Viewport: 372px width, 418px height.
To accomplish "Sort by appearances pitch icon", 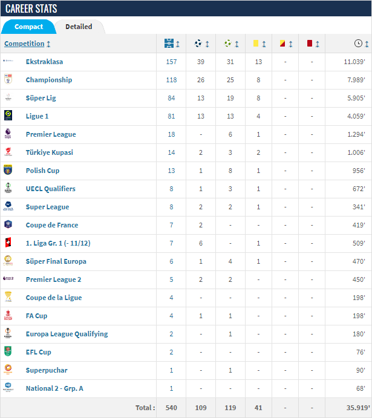I will [169, 44].
